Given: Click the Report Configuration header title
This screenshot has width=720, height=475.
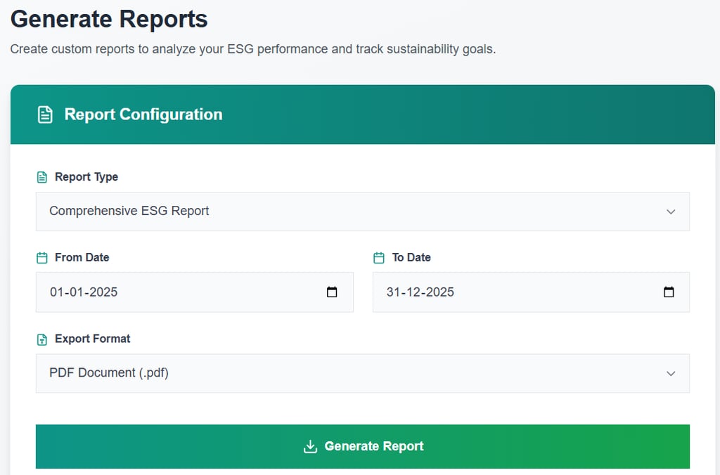Looking at the screenshot, I should coord(143,115).
